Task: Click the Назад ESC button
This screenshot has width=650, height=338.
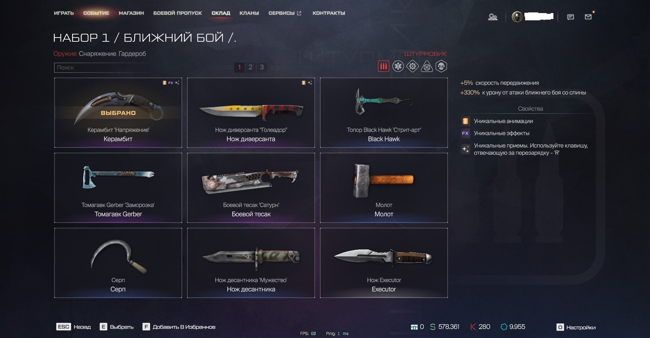Action: 73,327
